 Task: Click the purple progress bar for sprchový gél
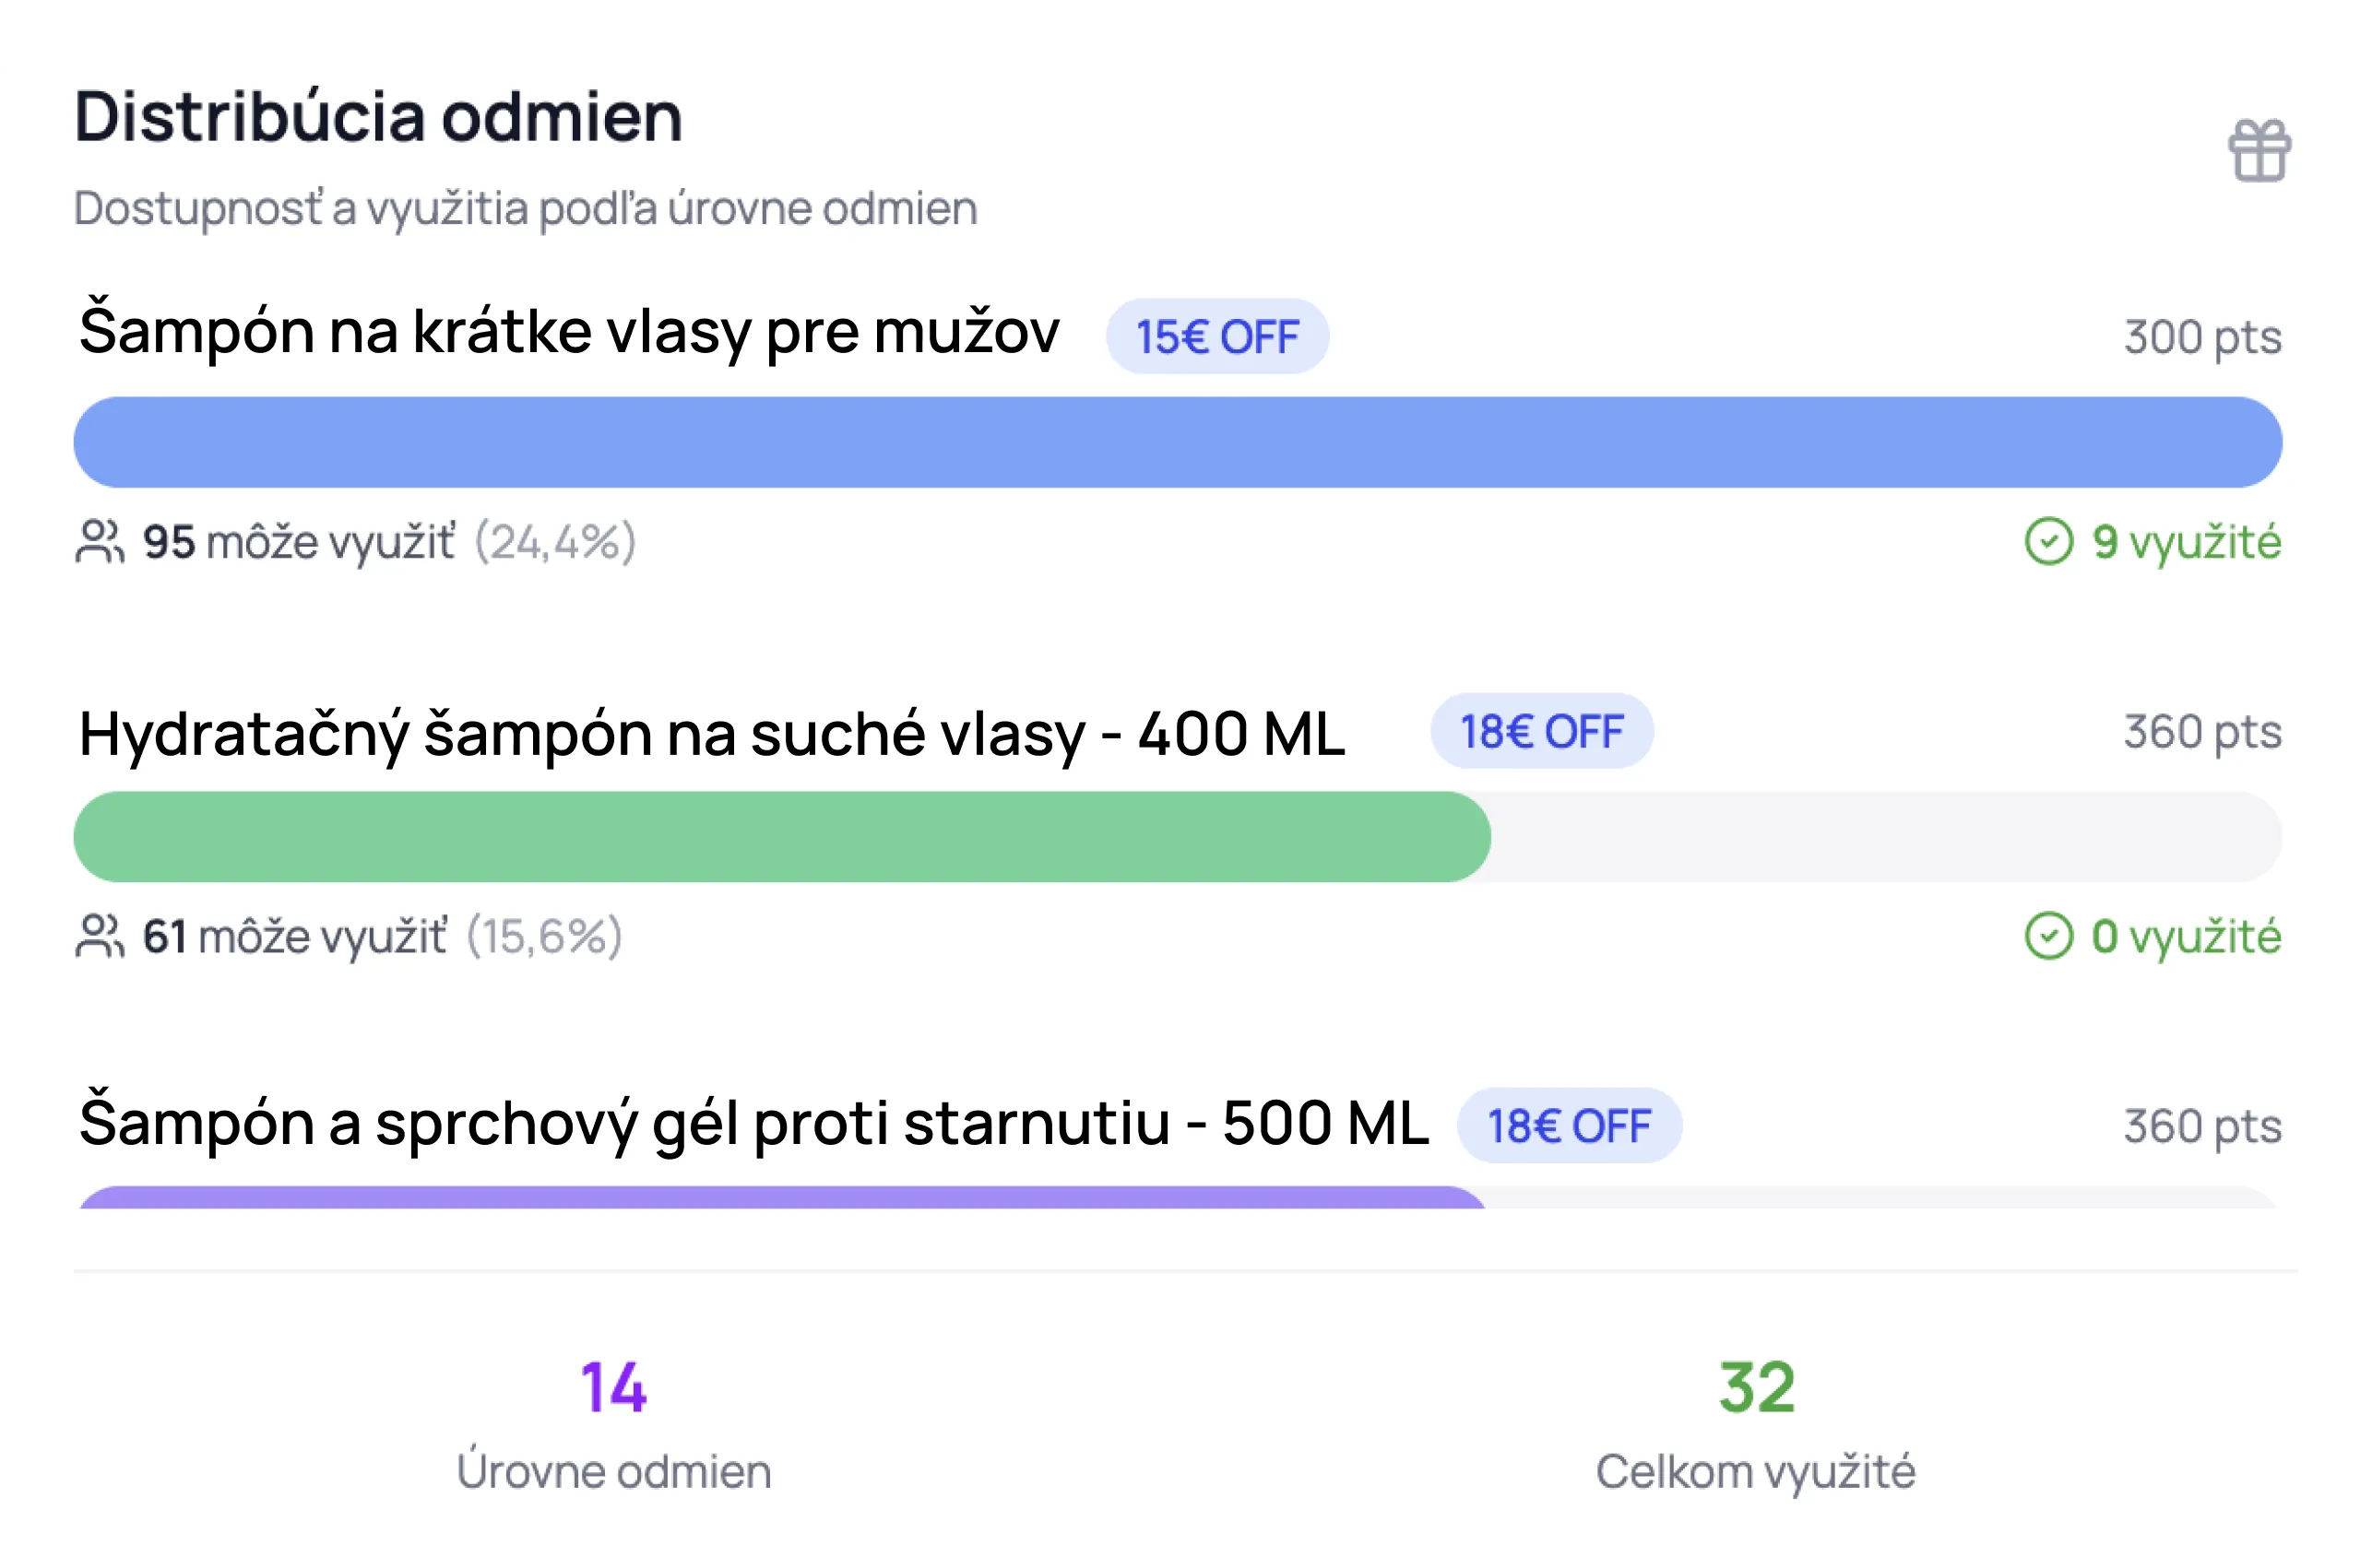(x=782, y=1197)
